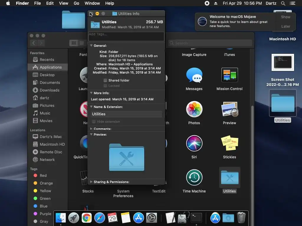Open the Window menu
Screen dimensions: 302x226
click(92, 3)
